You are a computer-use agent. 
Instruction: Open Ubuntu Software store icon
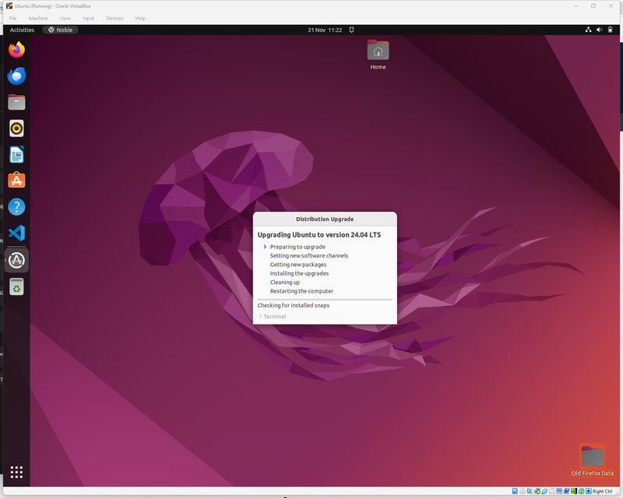(x=16, y=181)
